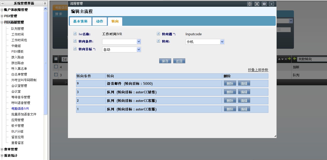Collapse the sidebar with double-arrow icon
Image resolution: width=327 pixels, height=160 pixels.
pos(3,3)
